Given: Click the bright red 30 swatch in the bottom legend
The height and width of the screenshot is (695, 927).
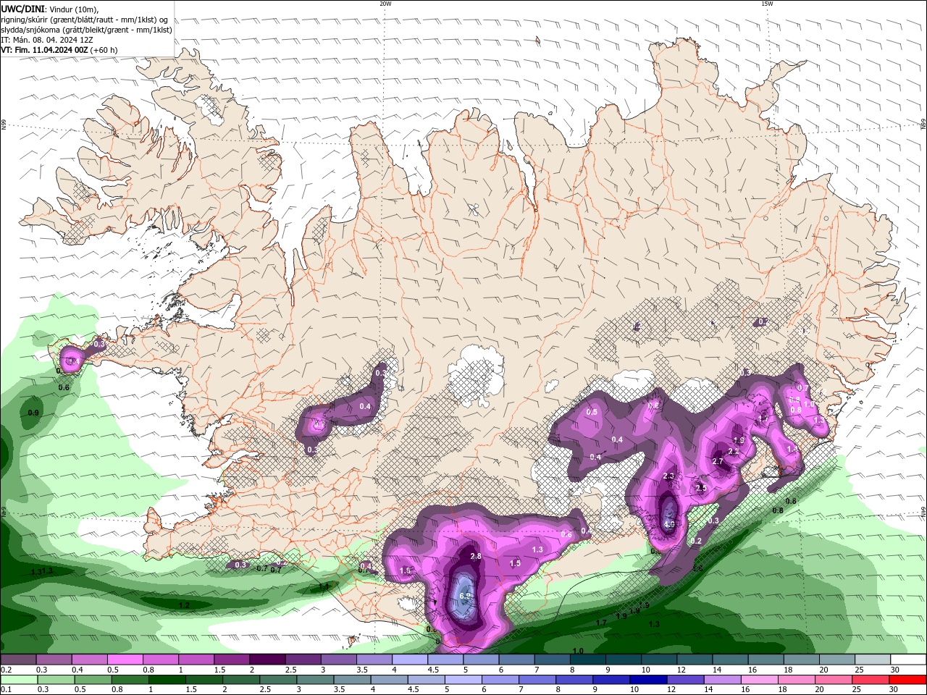Looking at the screenshot, I should click(x=907, y=680).
